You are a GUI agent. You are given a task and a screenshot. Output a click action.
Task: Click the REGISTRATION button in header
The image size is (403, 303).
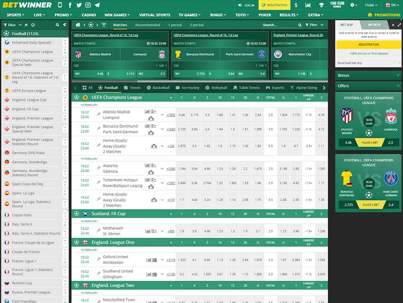tap(274, 5)
